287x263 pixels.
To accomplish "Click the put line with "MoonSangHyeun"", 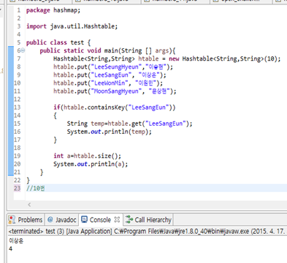I will (x=115, y=91).
